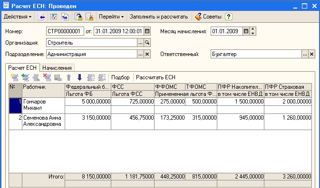This screenshot has height=188, width=320.
Task: Click ПФР Страховая value 1 260,00000
Action: [x=288, y=118]
